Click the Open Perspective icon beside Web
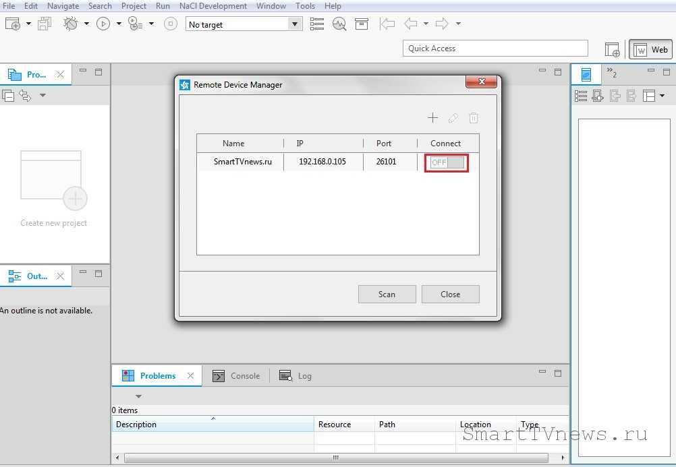The height and width of the screenshot is (467, 676). click(x=612, y=49)
